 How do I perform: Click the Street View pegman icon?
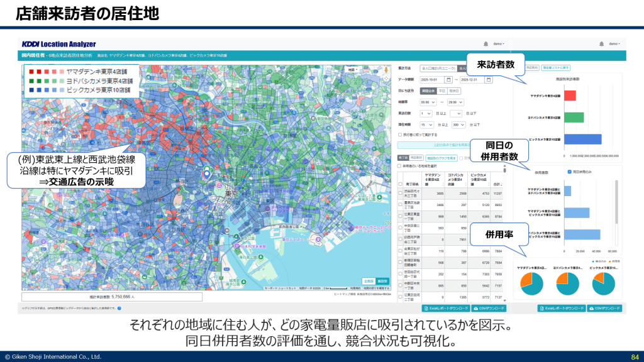[386, 70]
